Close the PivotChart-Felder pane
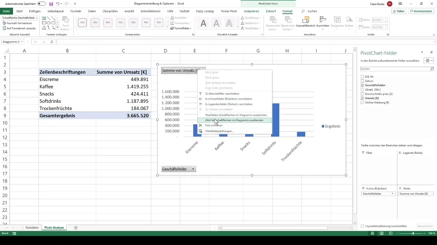 point(432,52)
